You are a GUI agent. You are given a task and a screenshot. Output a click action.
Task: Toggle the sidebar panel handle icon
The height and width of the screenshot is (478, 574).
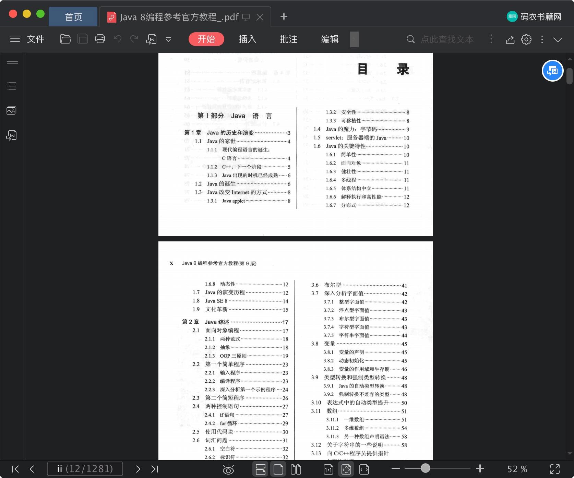click(x=12, y=62)
